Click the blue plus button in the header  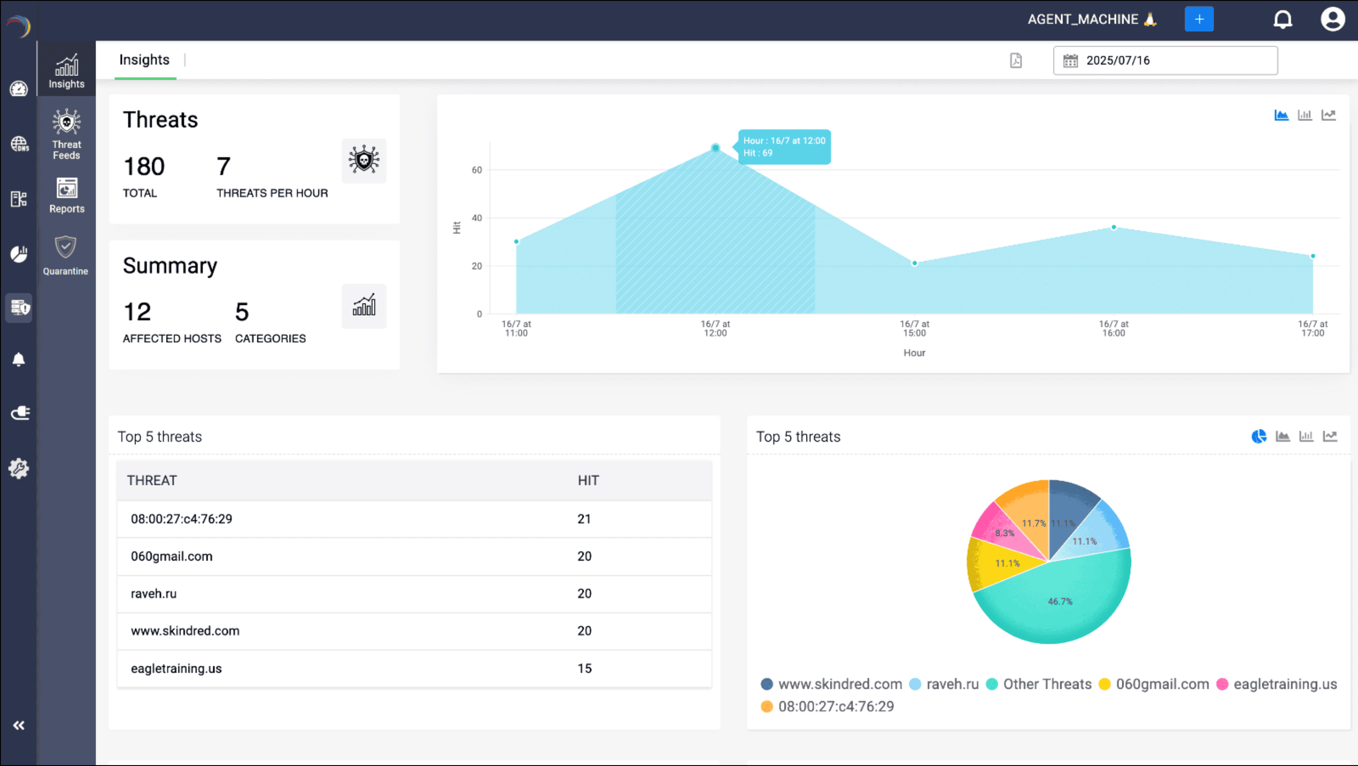[x=1199, y=19]
